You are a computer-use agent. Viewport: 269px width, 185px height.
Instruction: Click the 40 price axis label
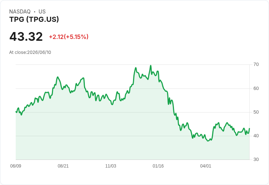(256, 136)
